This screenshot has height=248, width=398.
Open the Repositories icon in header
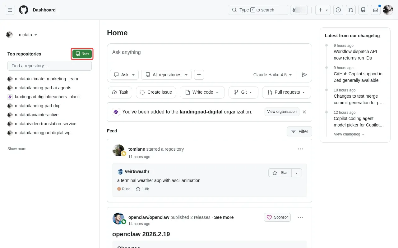point(363,10)
